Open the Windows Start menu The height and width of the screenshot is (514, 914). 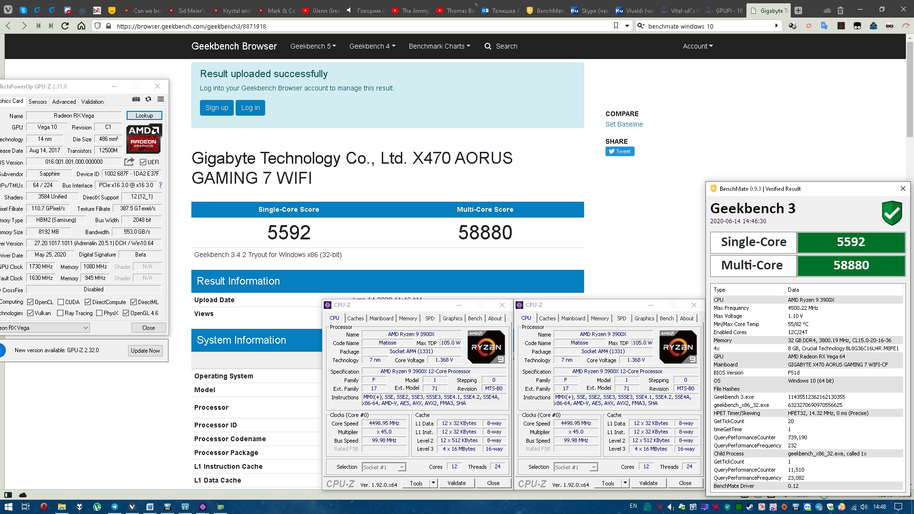tap(8, 507)
